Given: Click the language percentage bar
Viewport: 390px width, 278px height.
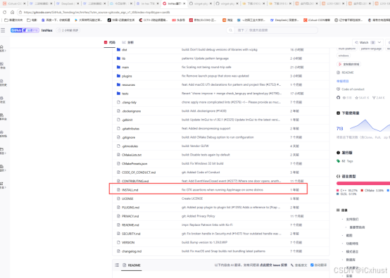Looking at the screenshot, I should 363,183.
